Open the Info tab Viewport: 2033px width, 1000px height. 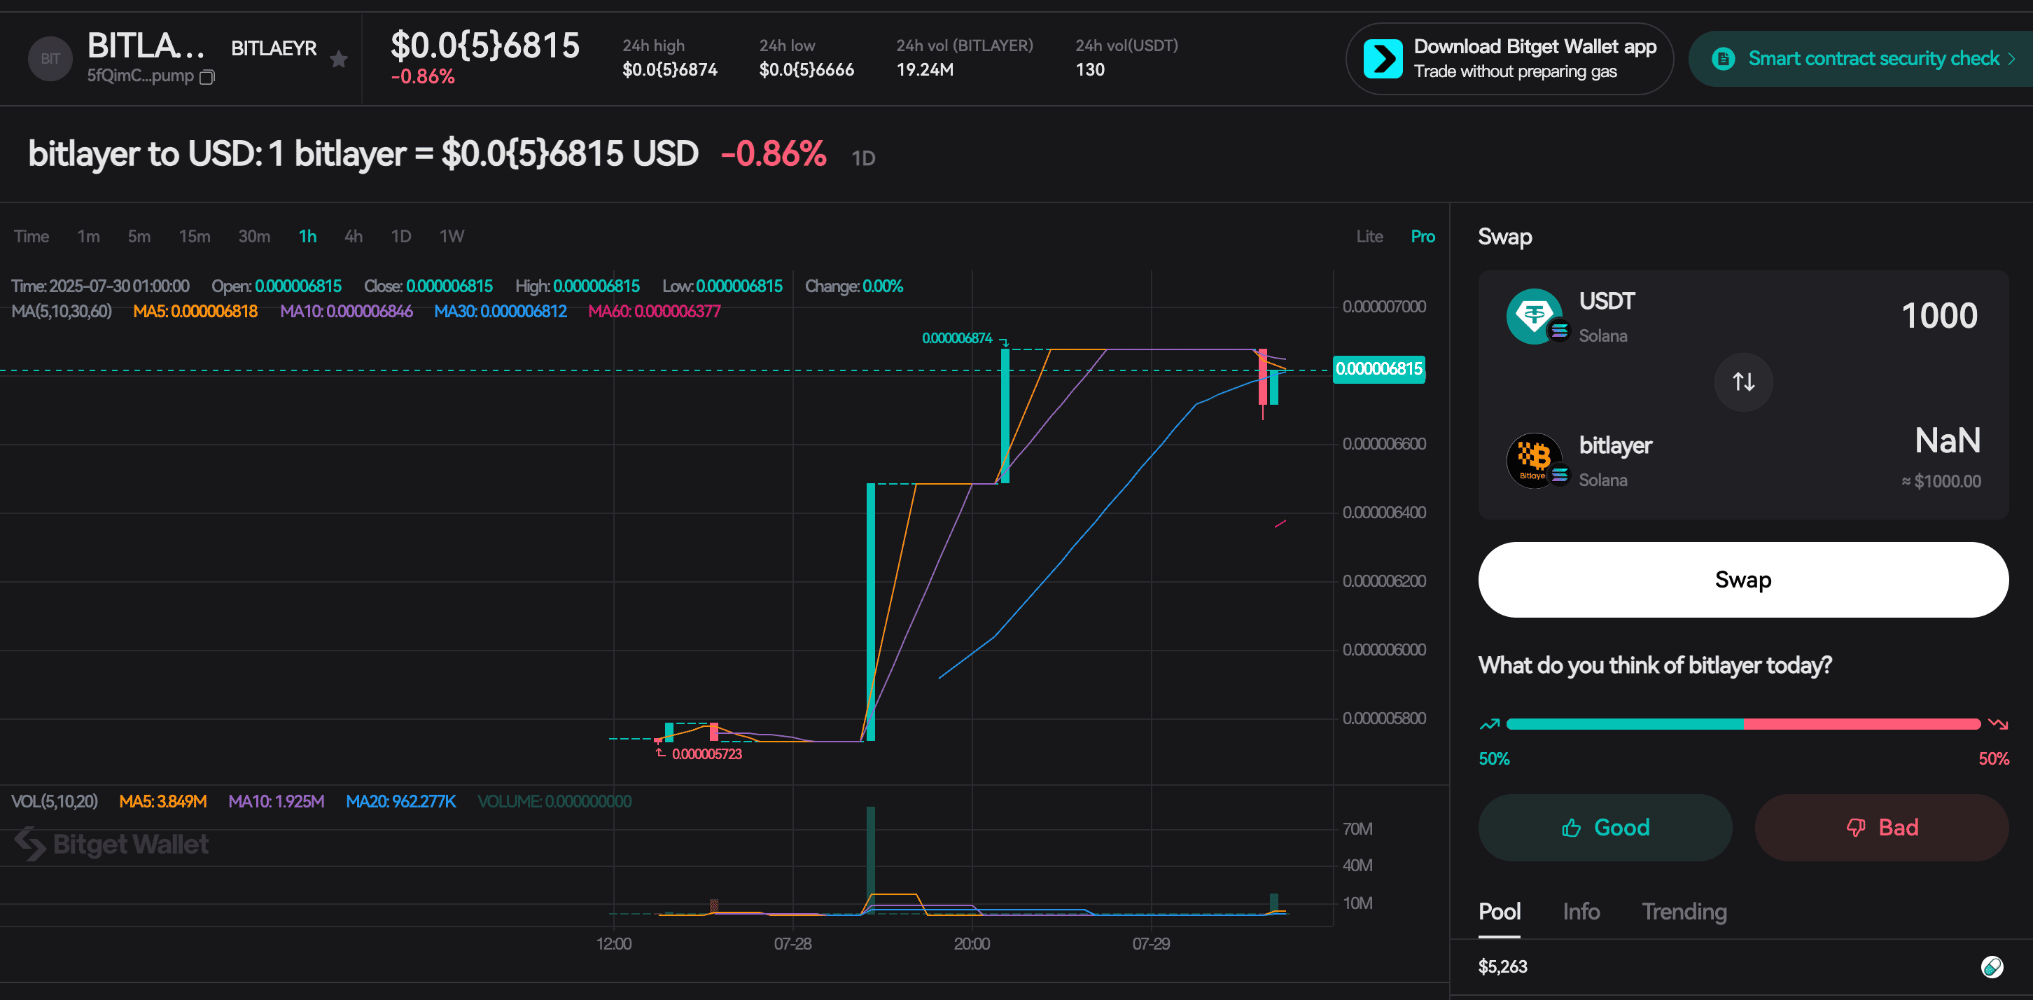coord(1581,912)
